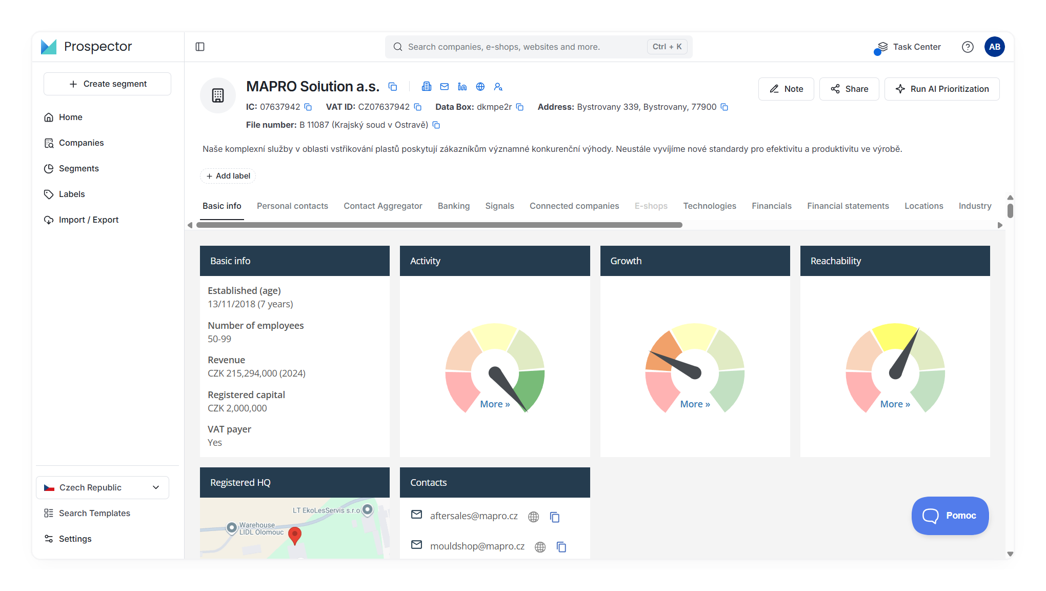Click the Share button
The width and height of the screenshot is (1046, 591).
(849, 89)
